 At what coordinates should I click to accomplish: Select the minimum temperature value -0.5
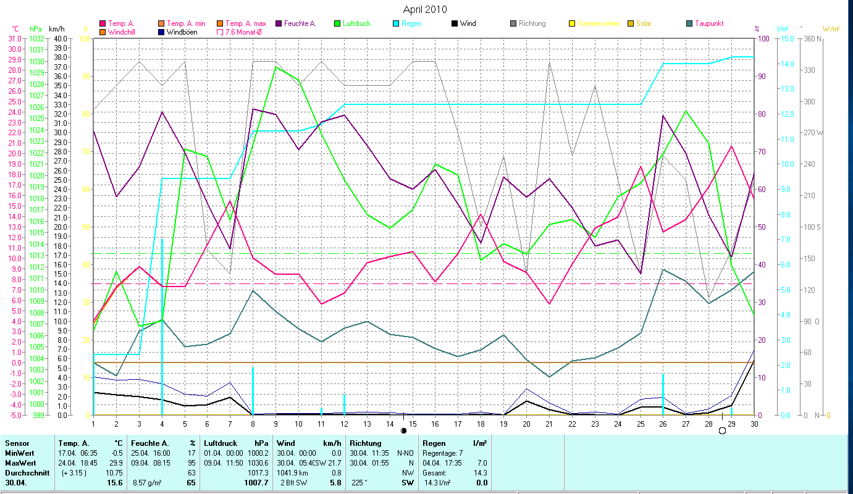click(116, 453)
